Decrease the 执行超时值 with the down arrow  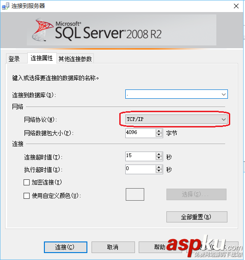coord(159,171)
